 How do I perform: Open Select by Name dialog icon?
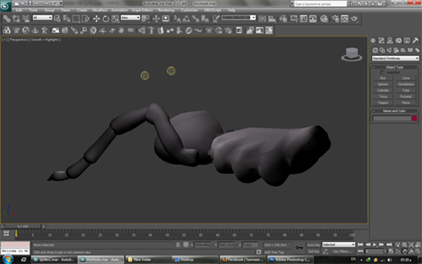coord(67,19)
